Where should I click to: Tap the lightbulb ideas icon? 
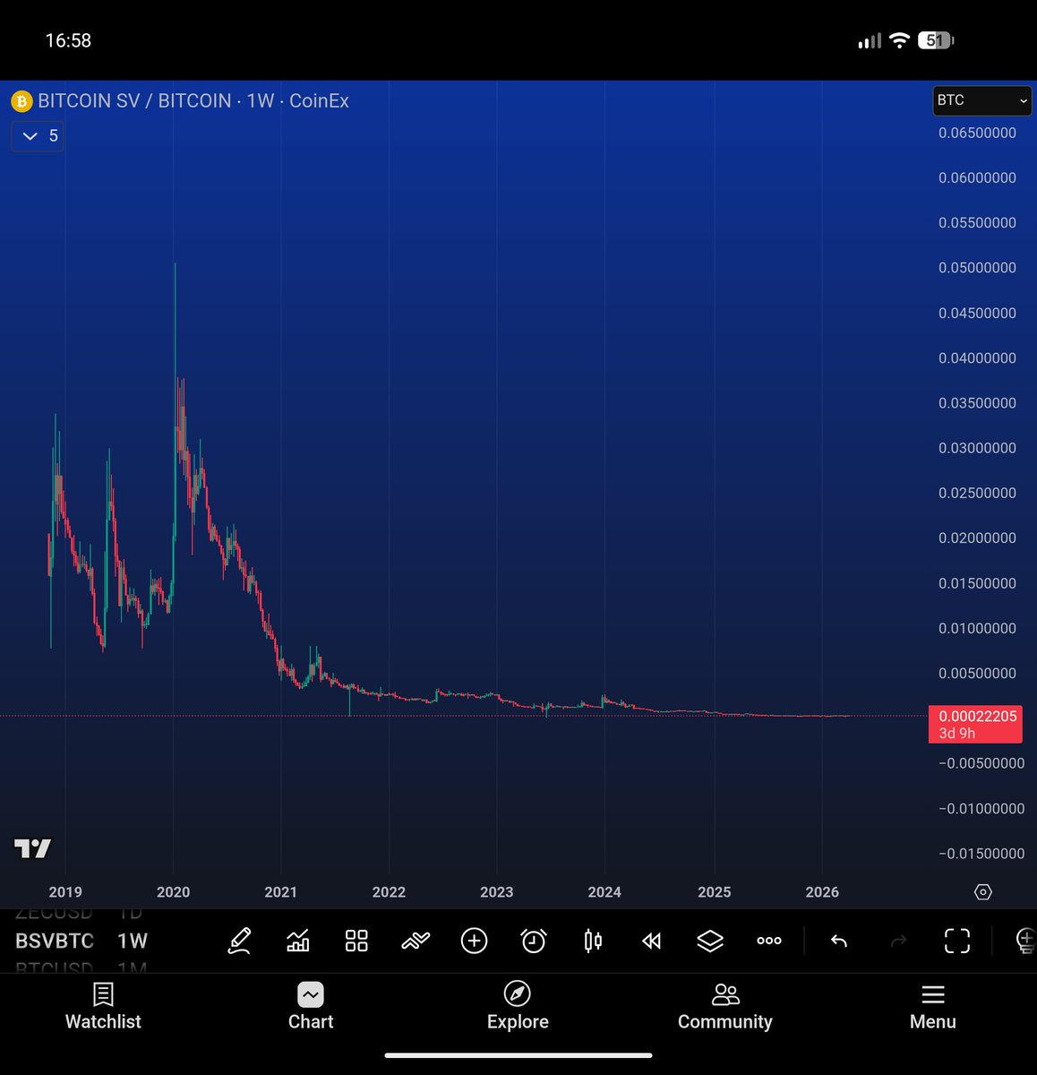pos(1025,941)
